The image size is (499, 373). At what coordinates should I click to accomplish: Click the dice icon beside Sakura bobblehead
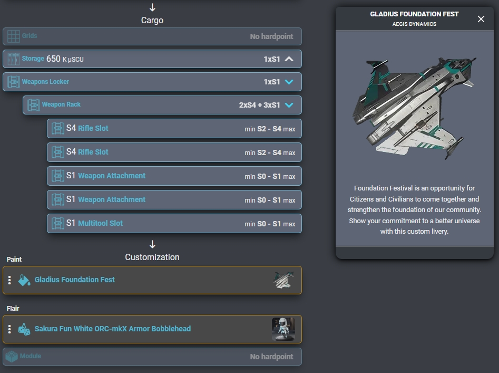(x=24, y=329)
